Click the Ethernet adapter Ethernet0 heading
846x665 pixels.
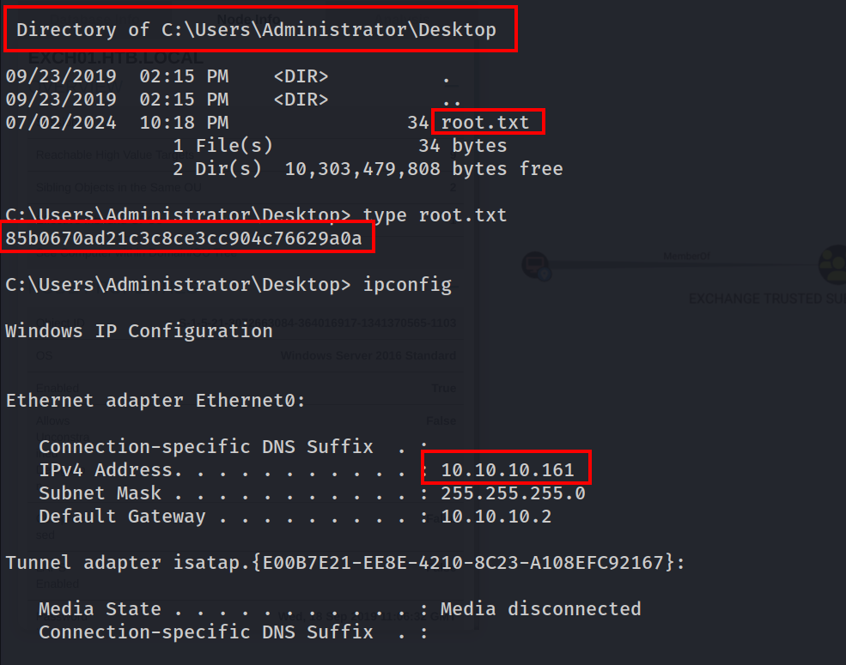[155, 401]
